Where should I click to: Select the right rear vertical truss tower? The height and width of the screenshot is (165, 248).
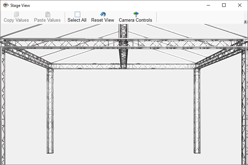coord(197,110)
